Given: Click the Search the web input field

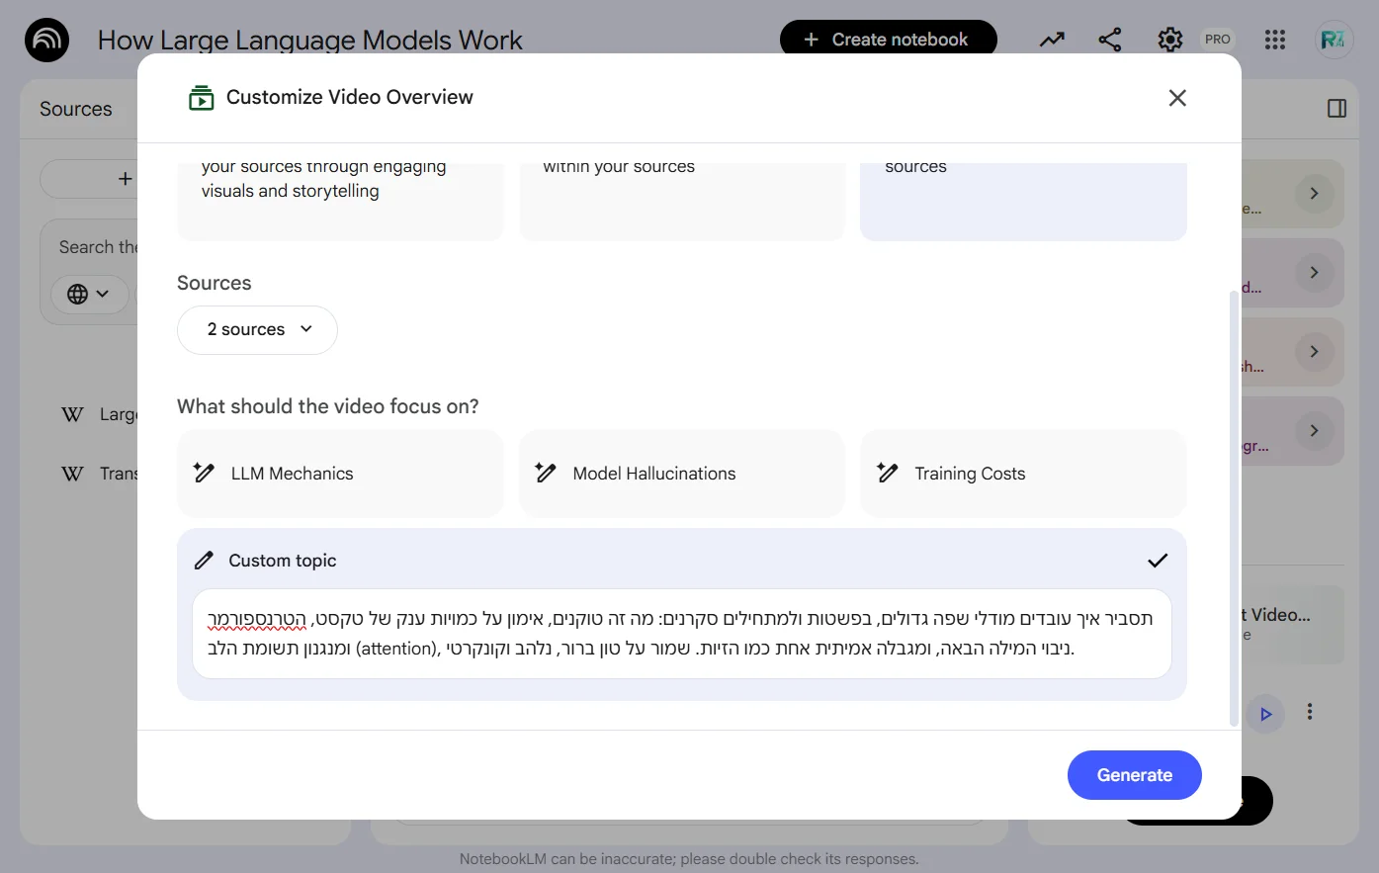Looking at the screenshot, I should coord(98,247).
